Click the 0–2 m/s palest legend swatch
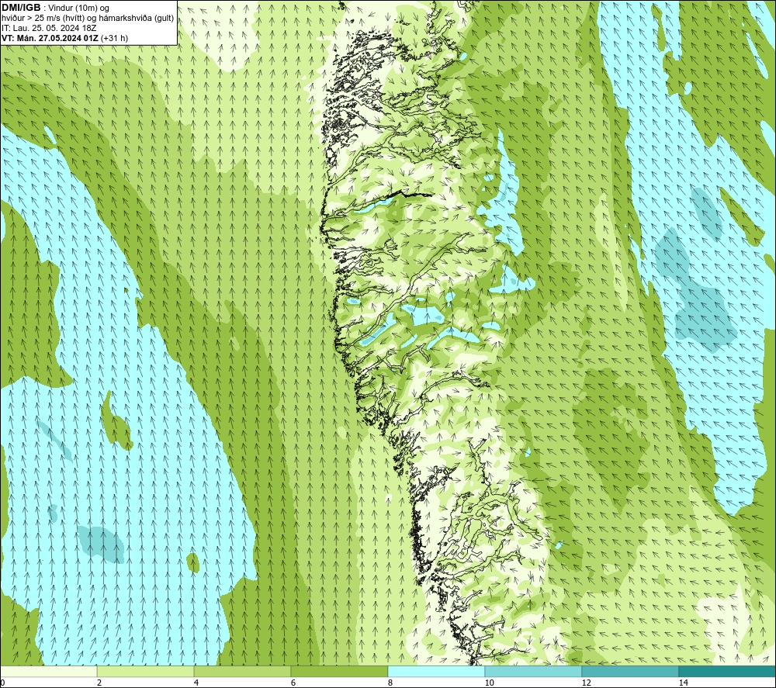Screen dimensions: 776x688 (x=48, y=671)
